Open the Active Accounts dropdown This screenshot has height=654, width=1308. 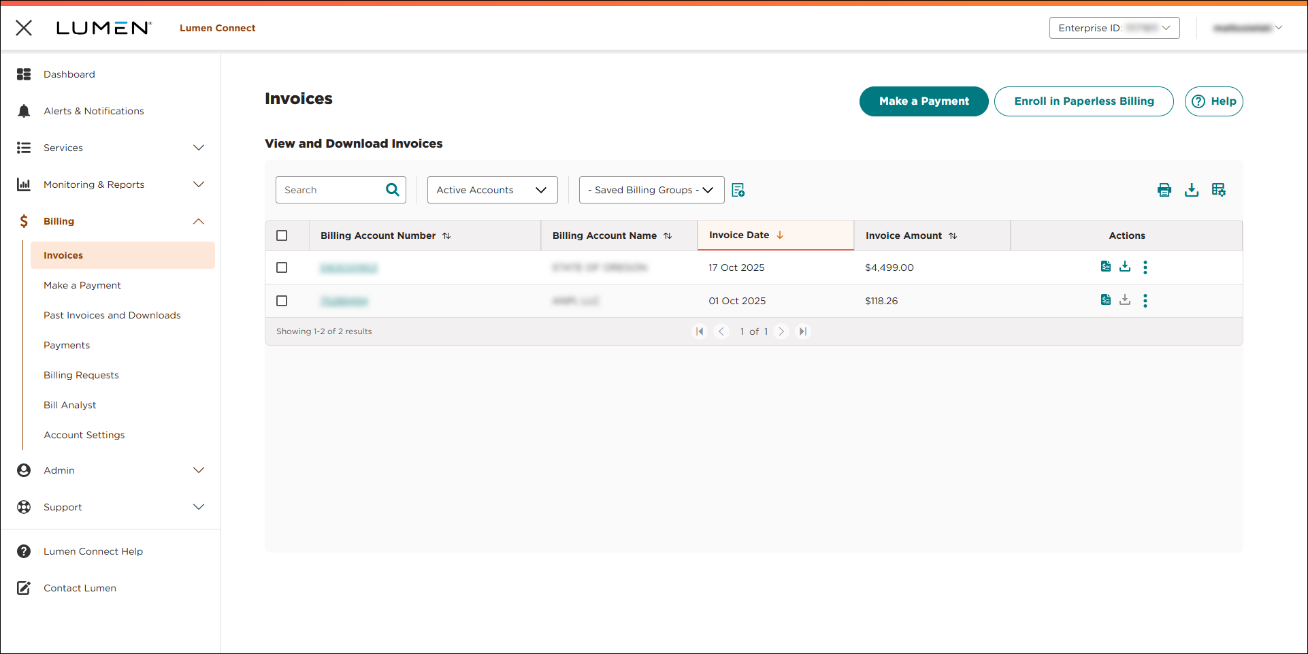pyautogui.click(x=492, y=190)
